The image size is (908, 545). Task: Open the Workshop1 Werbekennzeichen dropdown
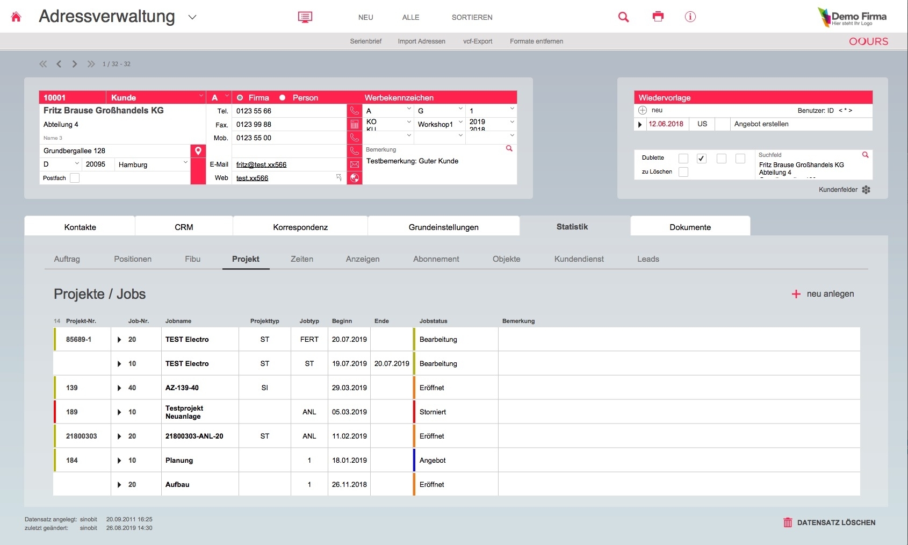point(460,122)
